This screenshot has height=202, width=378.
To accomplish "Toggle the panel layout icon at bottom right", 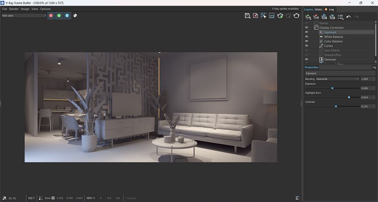I will tap(297, 198).
